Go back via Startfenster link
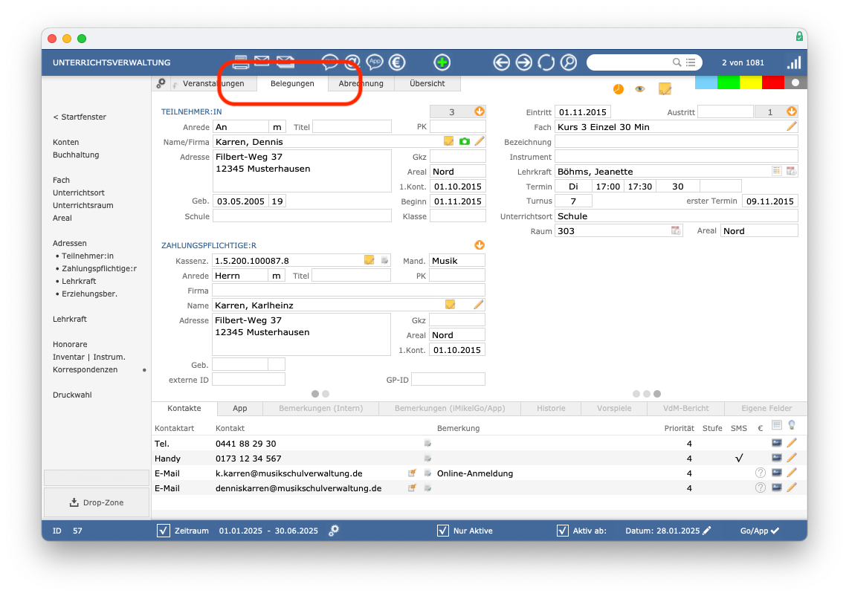 point(80,117)
